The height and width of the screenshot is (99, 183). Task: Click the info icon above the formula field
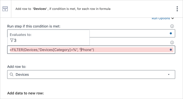pyautogui.click(x=172, y=43)
